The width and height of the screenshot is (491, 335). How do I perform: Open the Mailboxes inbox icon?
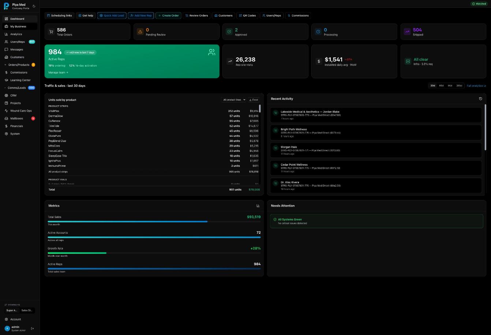click(x=6, y=118)
